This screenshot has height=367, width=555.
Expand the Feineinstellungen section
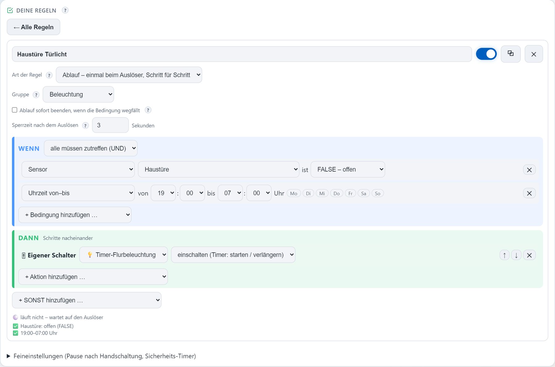[x=101, y=356]
